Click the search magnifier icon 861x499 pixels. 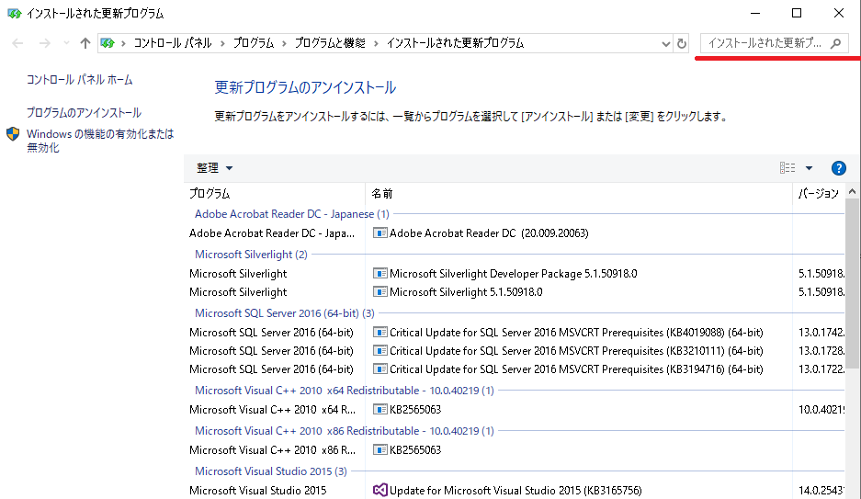[836, 43]
